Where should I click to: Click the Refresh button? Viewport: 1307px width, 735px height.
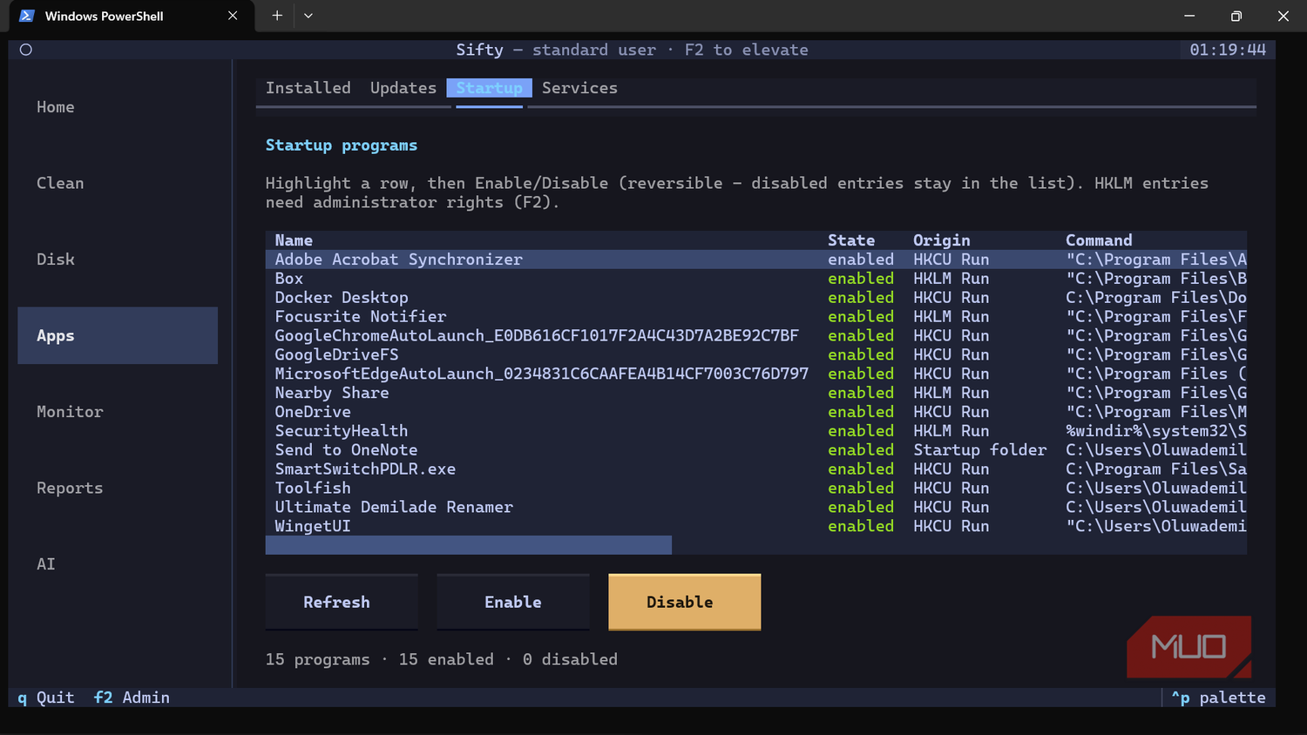[342, 602]
